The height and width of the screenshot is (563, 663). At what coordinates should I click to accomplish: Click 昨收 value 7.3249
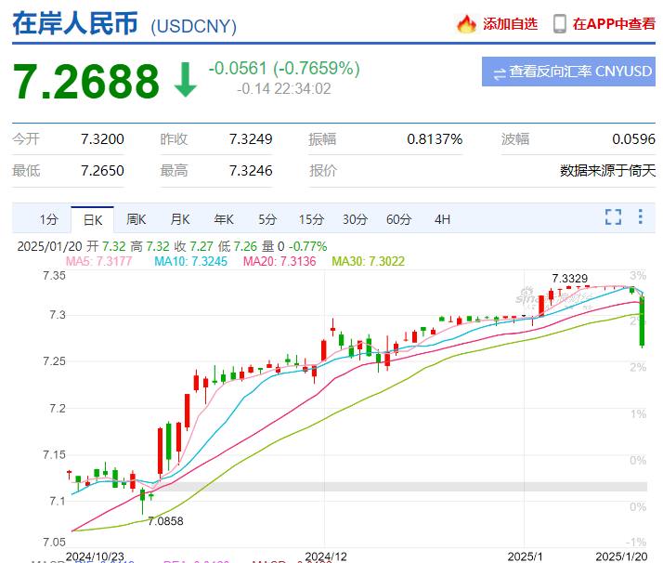(251, 139)
